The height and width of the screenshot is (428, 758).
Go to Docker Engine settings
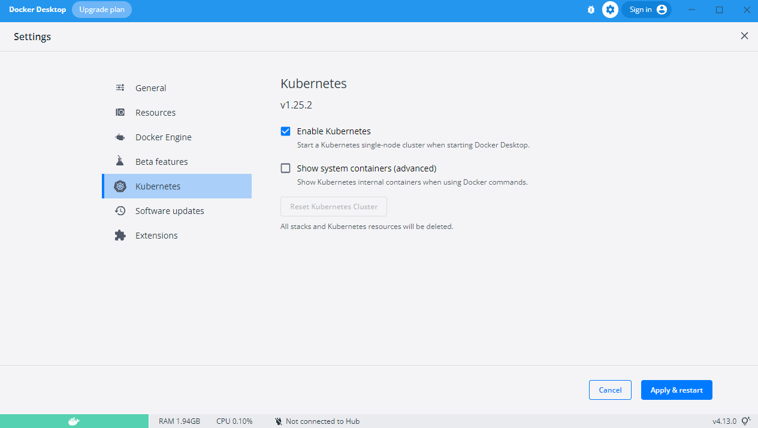[177, 137]
